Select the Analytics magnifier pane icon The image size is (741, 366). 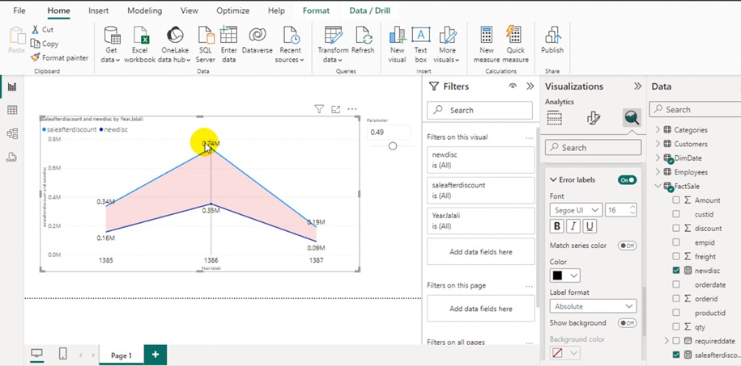click(x=632, y=118)
